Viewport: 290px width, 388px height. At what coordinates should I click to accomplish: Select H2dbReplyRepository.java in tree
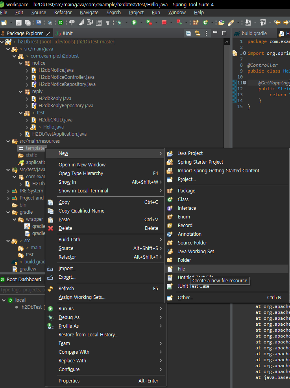pos(66,106)
